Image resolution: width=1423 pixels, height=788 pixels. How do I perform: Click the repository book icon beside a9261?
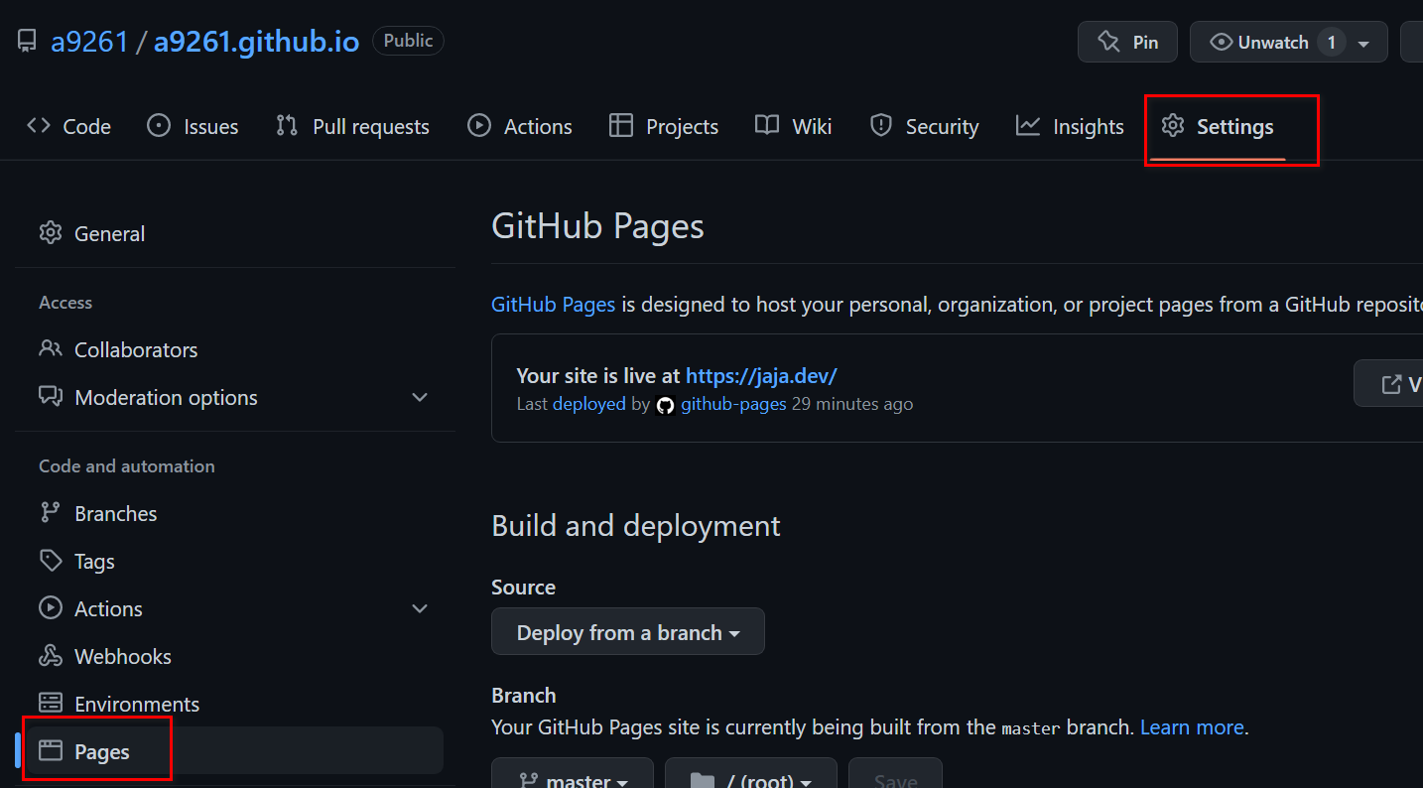26,41
